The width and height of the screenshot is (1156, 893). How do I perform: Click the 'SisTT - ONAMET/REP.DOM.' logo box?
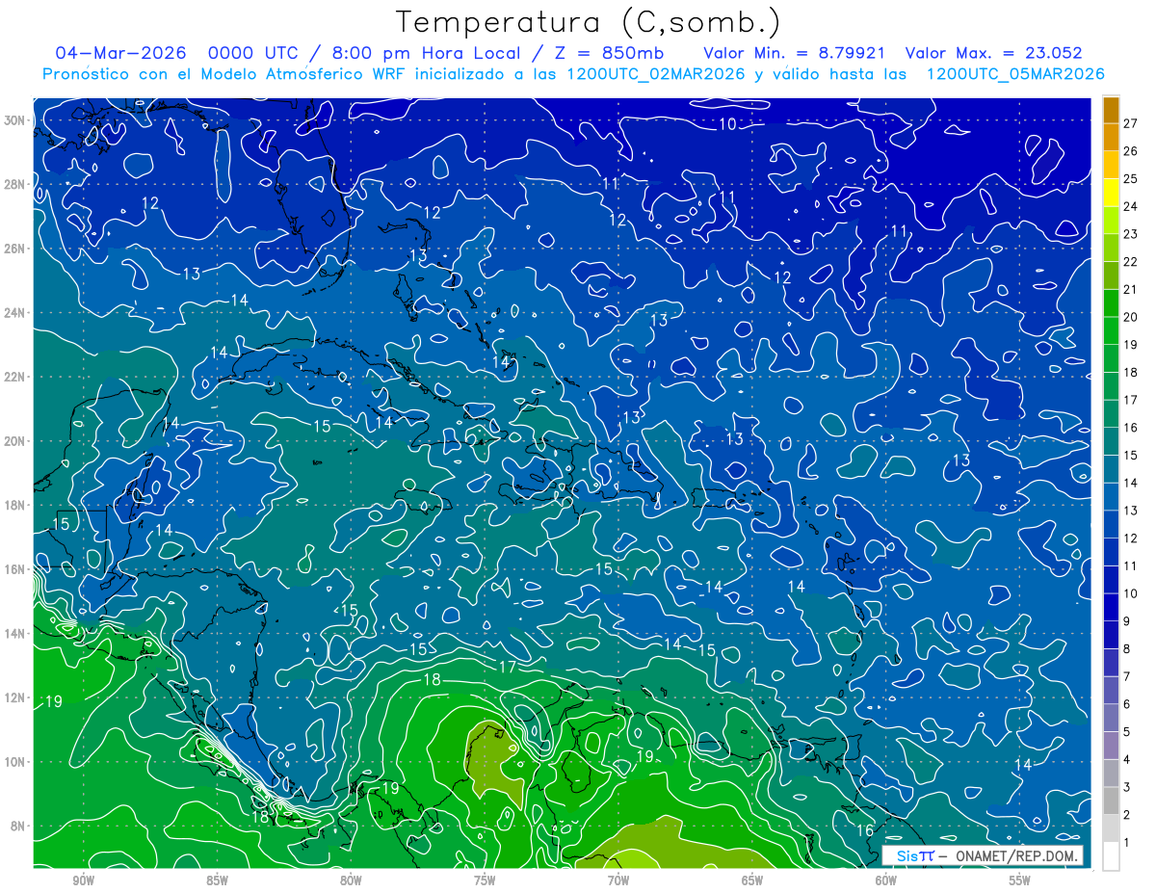click(x=984, y=855)
